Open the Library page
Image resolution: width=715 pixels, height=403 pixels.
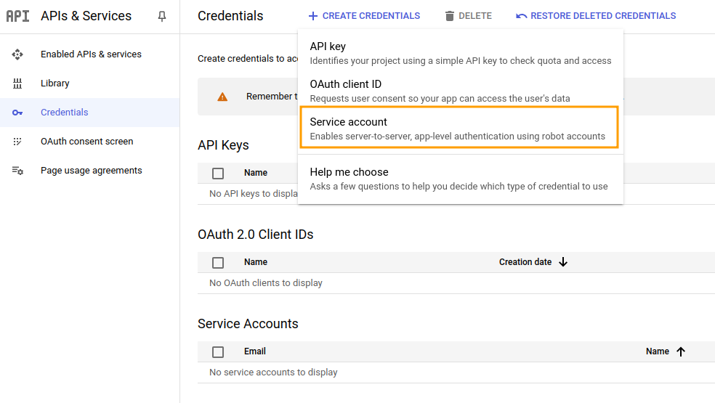pos(90,84)
